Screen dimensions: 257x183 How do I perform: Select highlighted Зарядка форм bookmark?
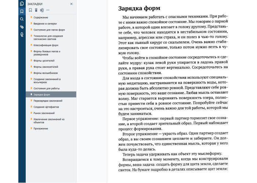click(41, 94)
